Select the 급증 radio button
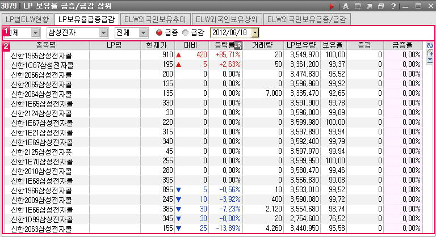The height and width of the screenshot is (237, 436). 159,33
